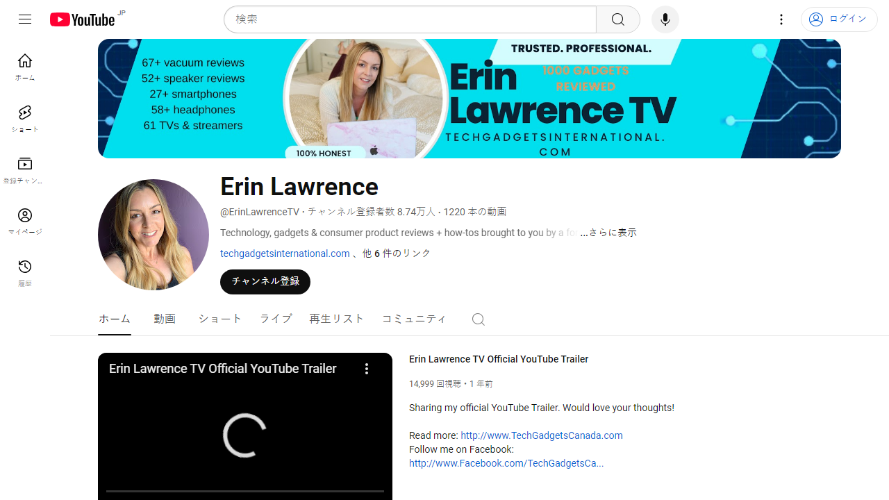Screen dimensions: 889x500
Task: Click the search magnifier button
Action: point(618,19)
